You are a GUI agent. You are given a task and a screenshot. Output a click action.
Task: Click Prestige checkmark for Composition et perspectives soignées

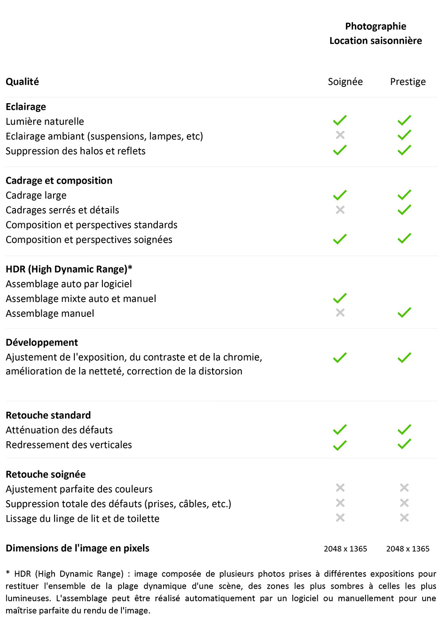click(404, 239)
